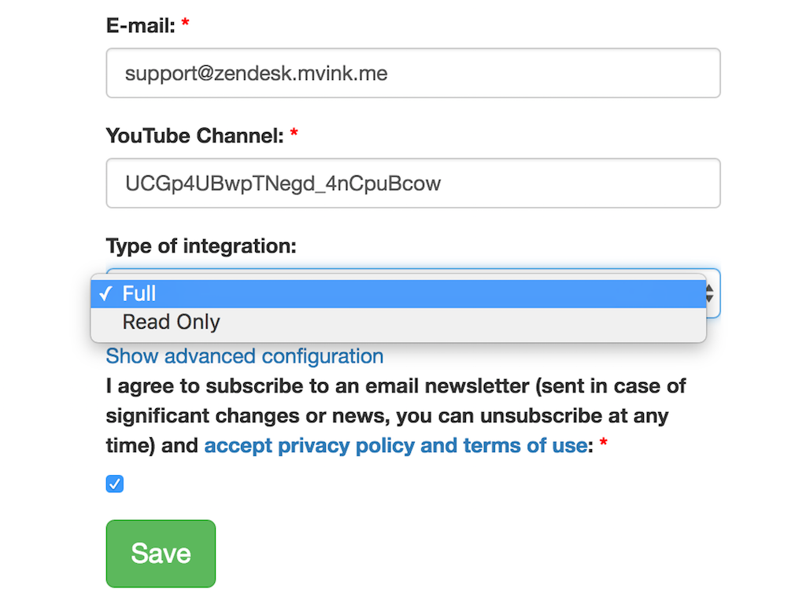Uncheck the newsletter agreement checkbox
The width and height of the screenshot is (806, 604).
115,484
